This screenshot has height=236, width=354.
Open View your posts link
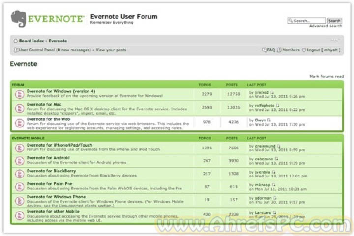point(111,50)
